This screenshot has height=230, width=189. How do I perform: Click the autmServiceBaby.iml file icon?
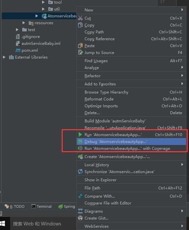click(18, 44)
